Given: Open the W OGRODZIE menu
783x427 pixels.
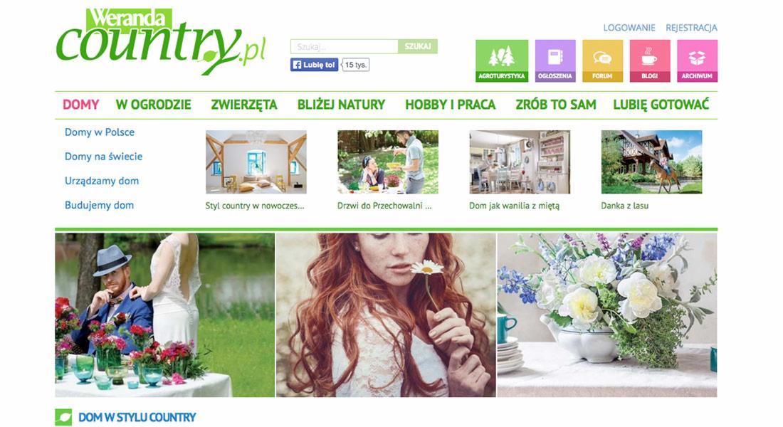Looking at the screenshot, I should (x=153, y=105).
